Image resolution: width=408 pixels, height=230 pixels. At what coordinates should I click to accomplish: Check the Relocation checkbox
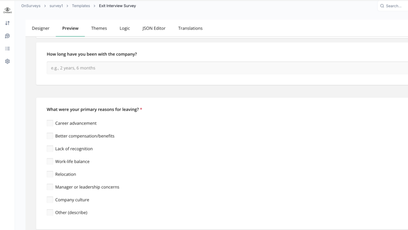click(x=50, y=174)
